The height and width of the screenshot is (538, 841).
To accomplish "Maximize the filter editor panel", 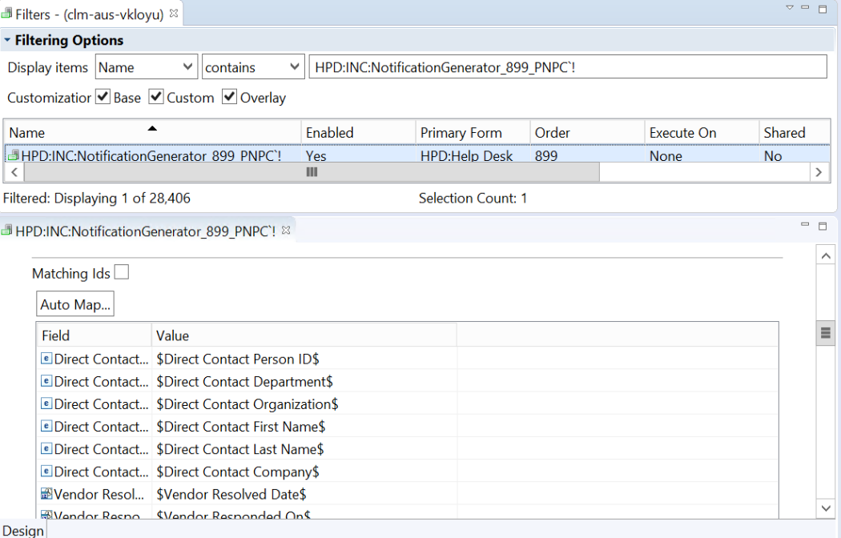I will pyautogui.click(x=823, y=226).
